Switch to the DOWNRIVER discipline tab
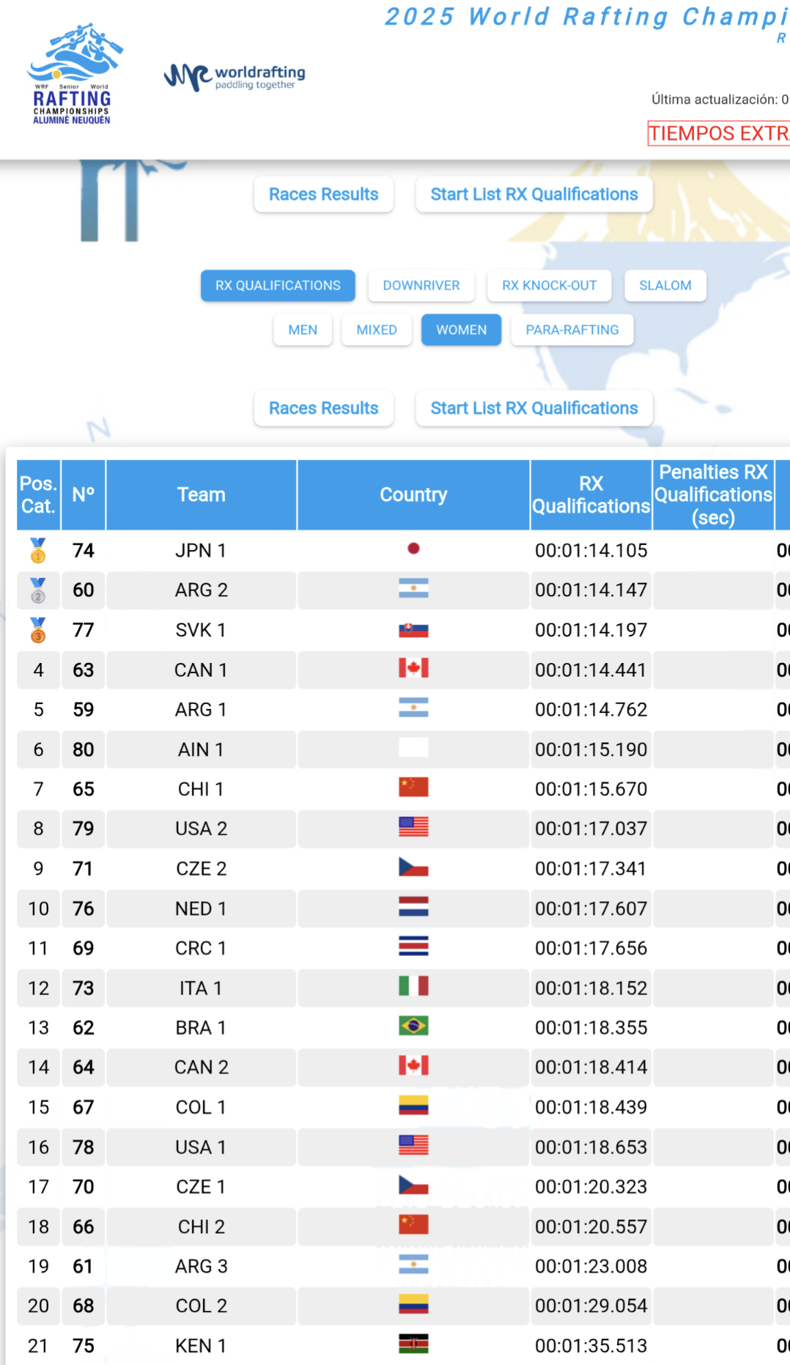790x1365 pixels. (421, 285)
